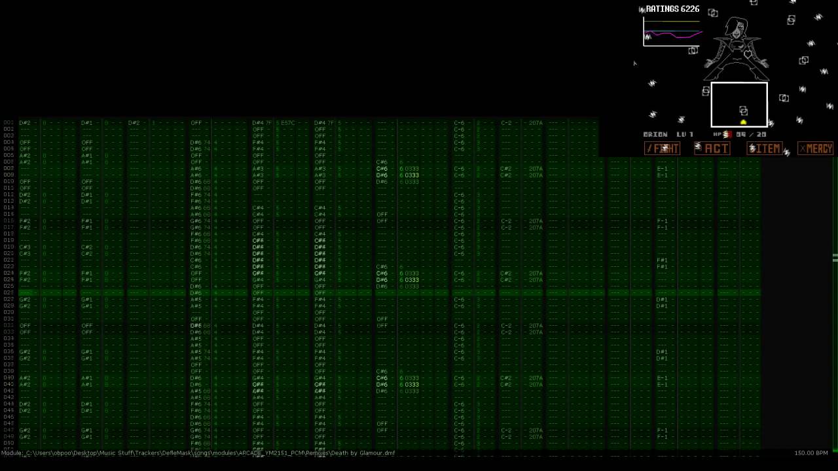
Task: Choose the ACT battle command
Action: tap(712, 148)
